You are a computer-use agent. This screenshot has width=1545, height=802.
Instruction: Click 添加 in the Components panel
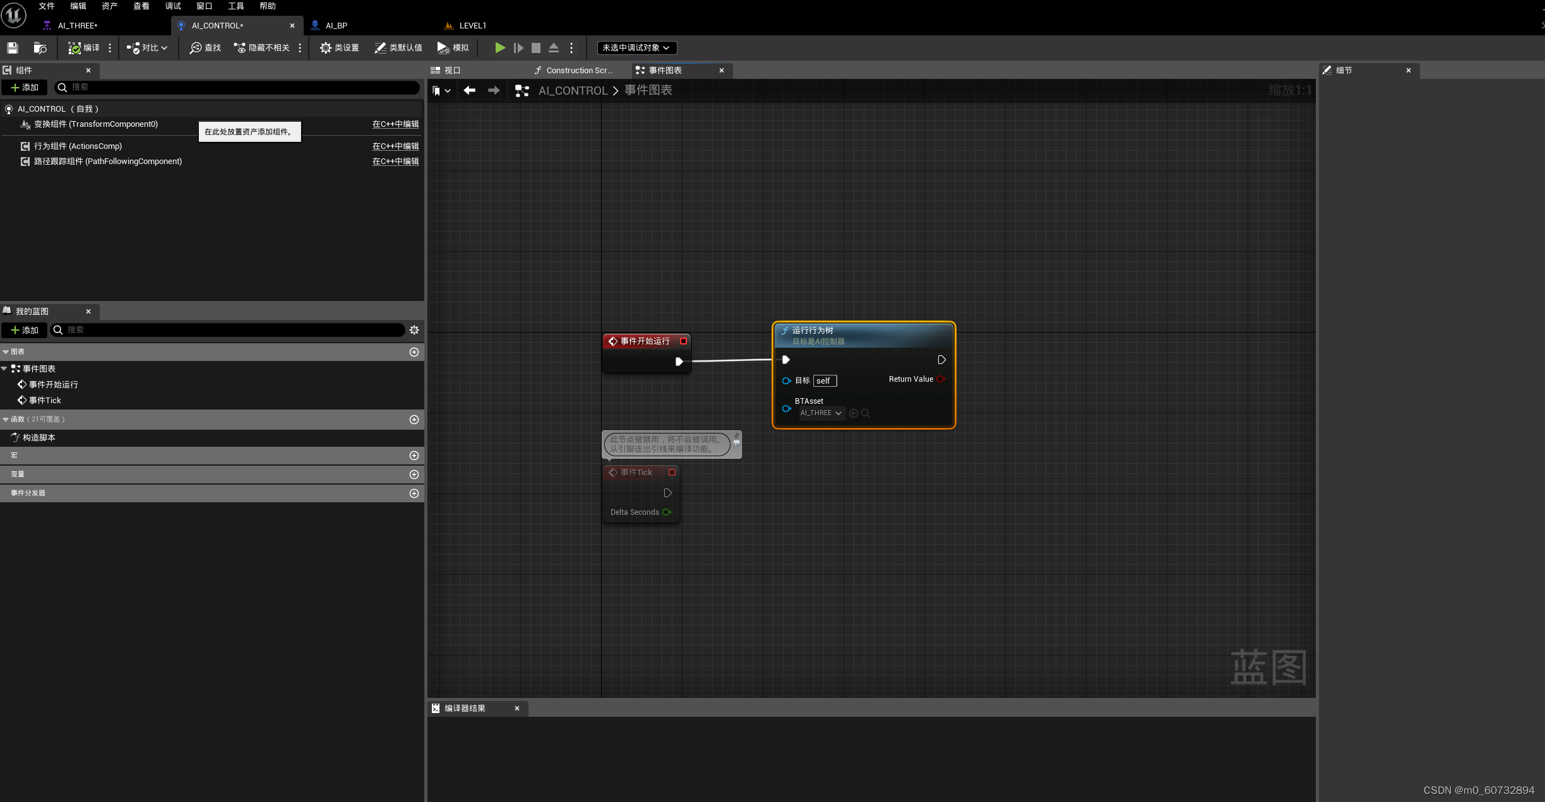[x=25, y=88]
